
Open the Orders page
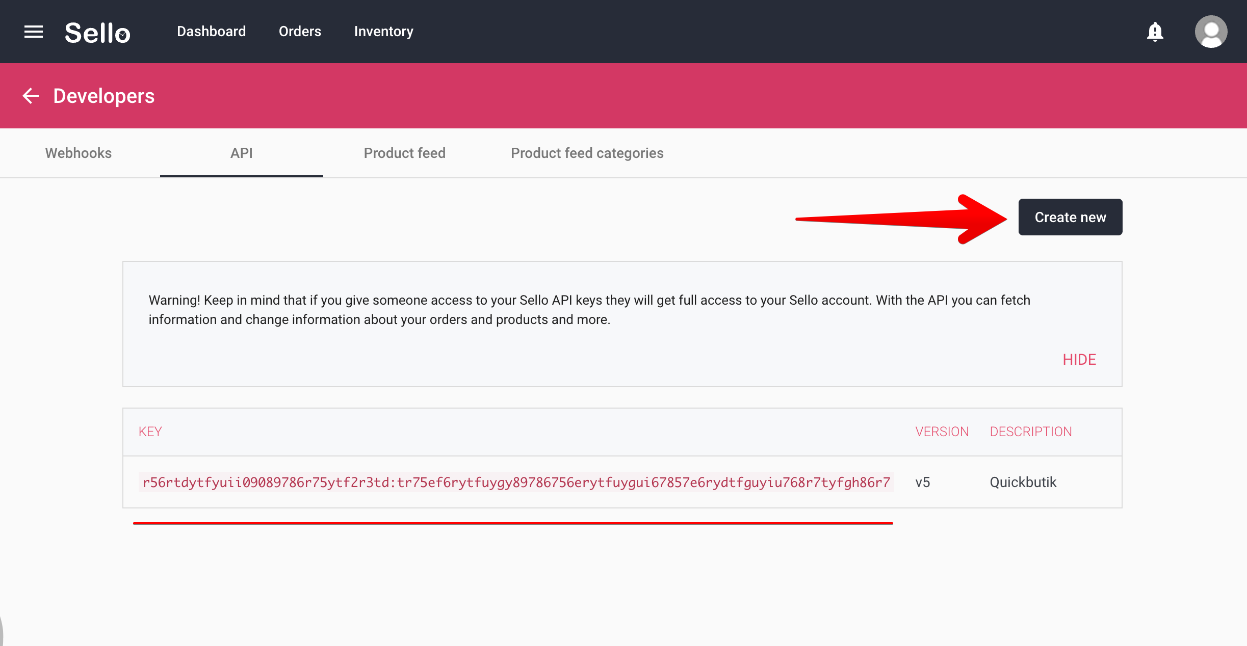(x=300, y=32)
